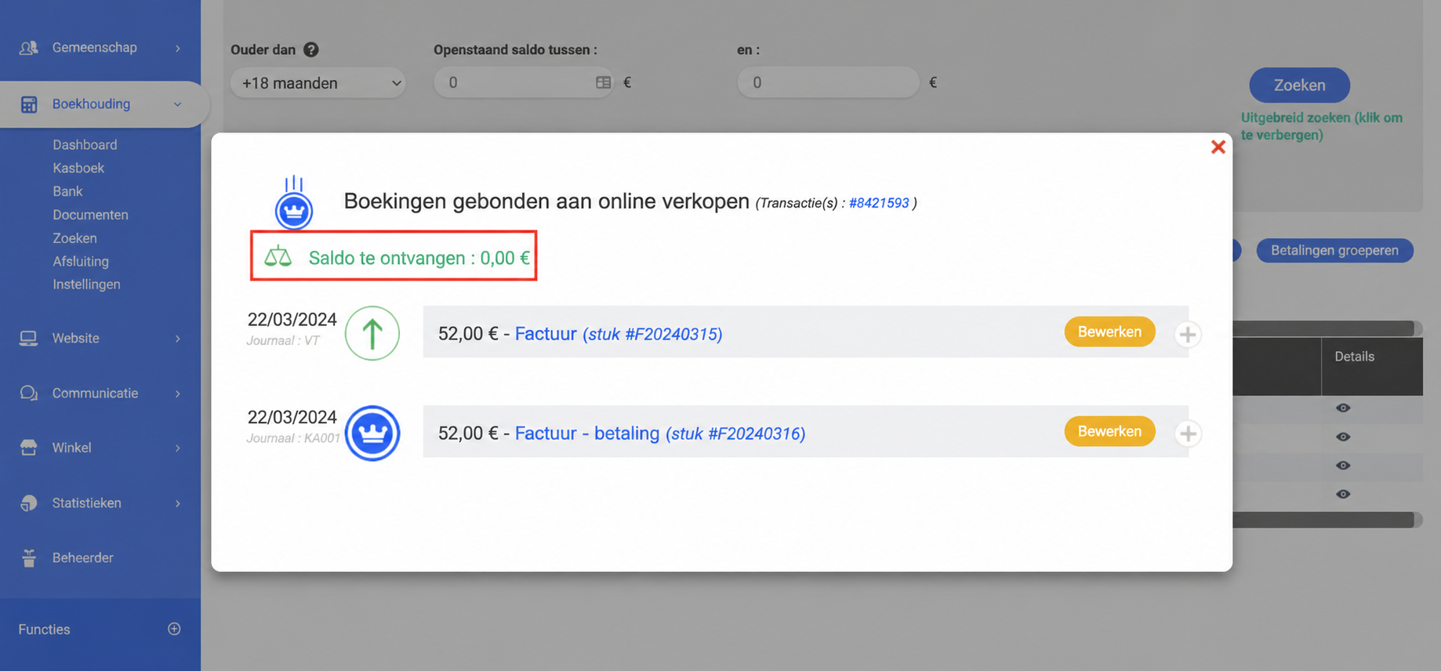Expand the Gemeenschap menu chevron
Viewport: 1441px width, 671px height.
[x=178, y=49]
